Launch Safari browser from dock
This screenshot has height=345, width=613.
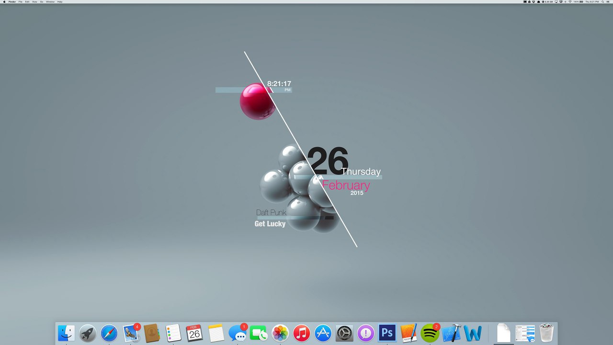pos(109,333)
